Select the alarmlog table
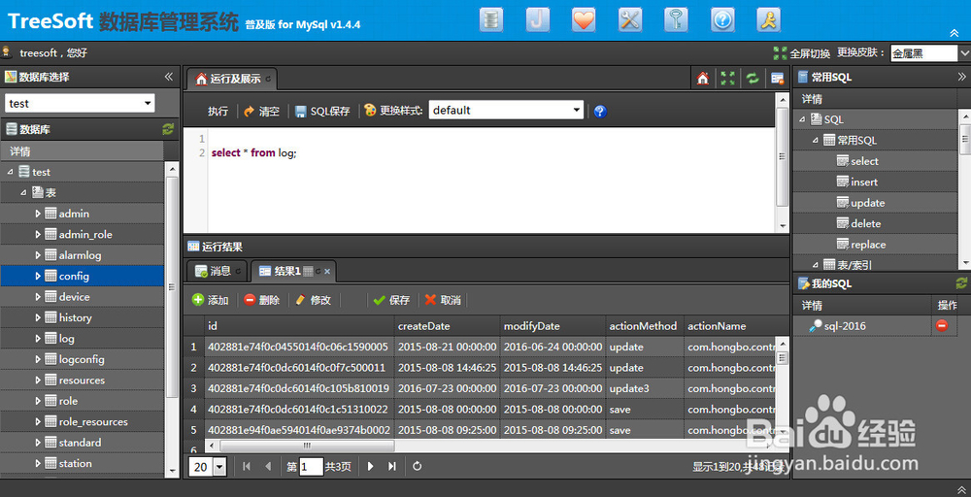The image size is (971, 497). (x=80, y=255)
